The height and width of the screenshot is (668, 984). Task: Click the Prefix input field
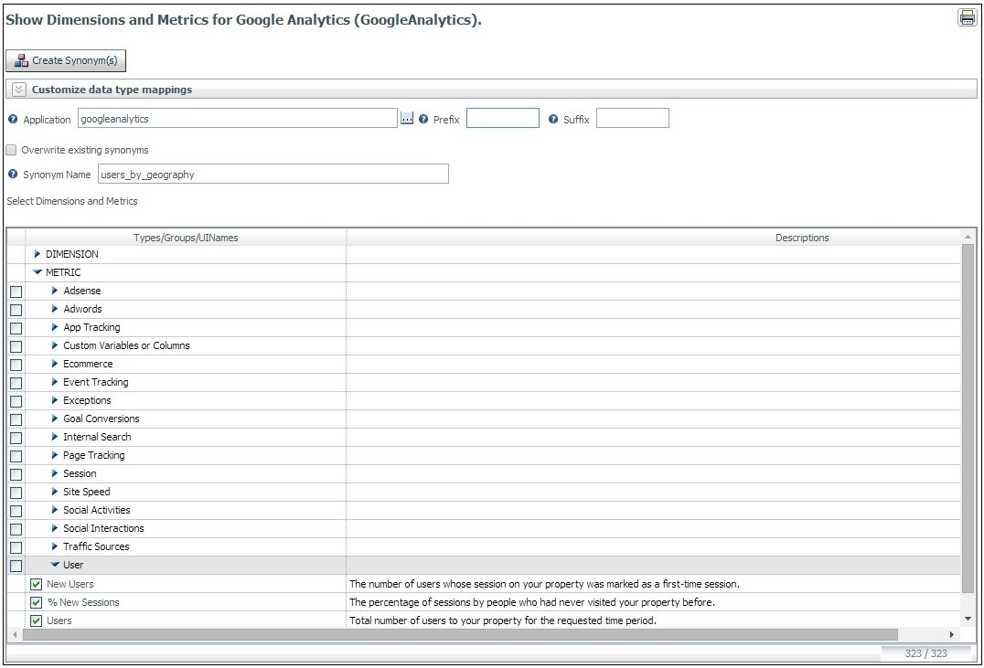[503, 118]
